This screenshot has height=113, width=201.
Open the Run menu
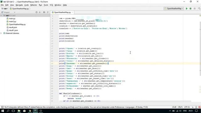point(41,5)
